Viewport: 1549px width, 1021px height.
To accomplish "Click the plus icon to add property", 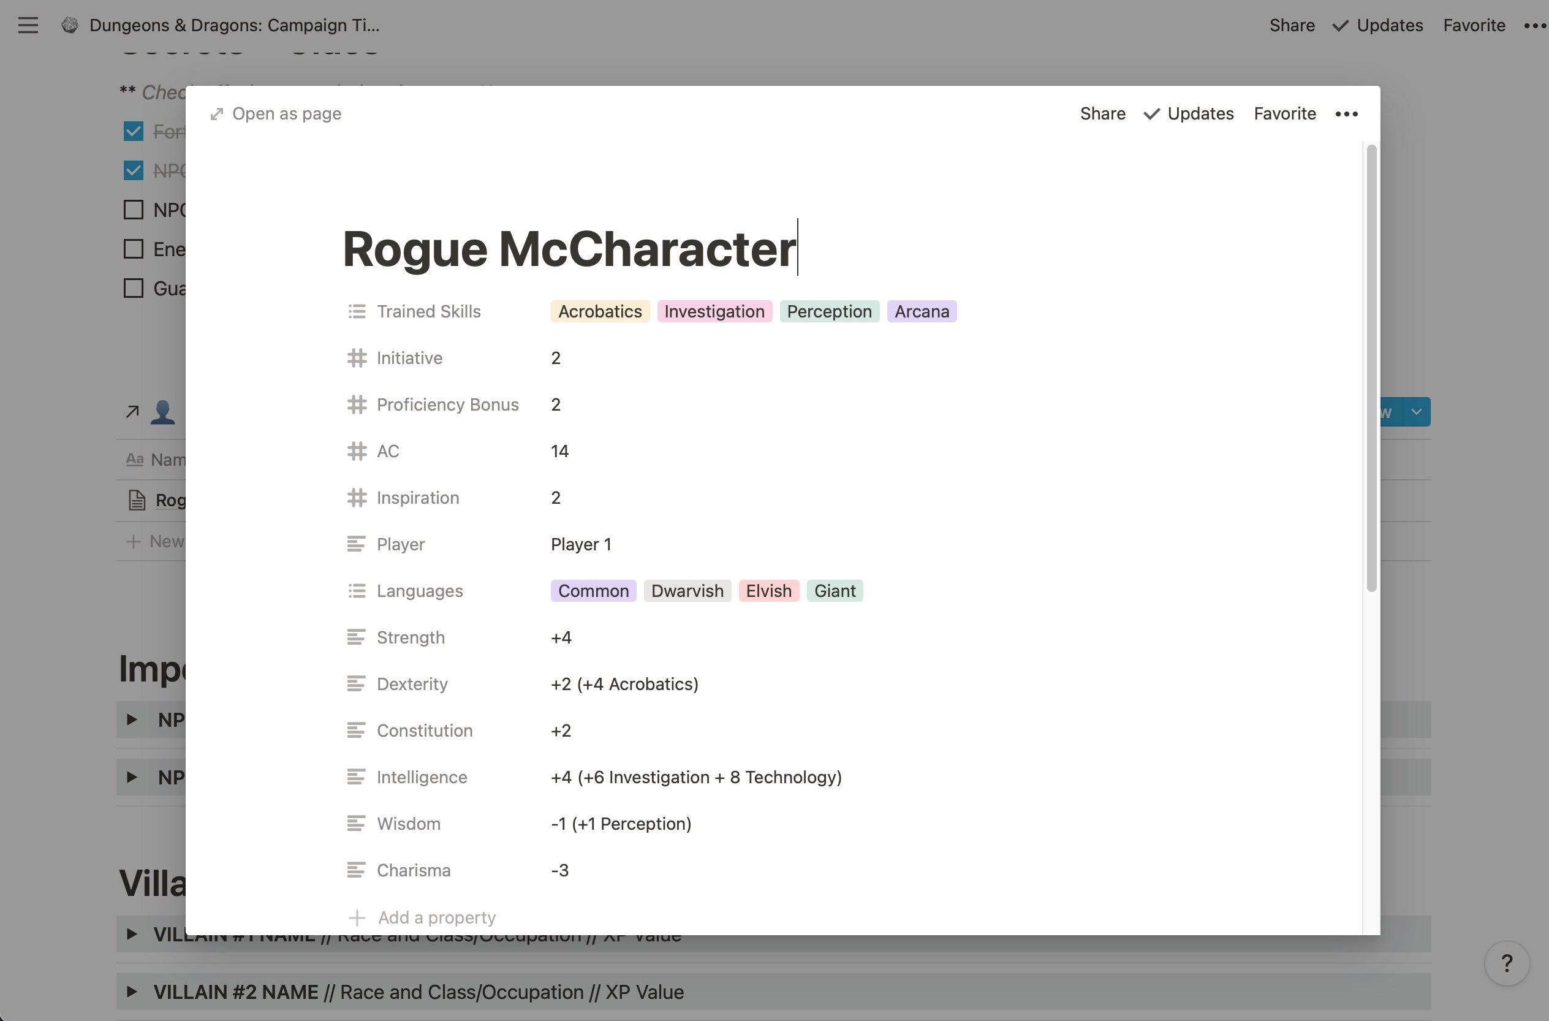I will 357,917.
